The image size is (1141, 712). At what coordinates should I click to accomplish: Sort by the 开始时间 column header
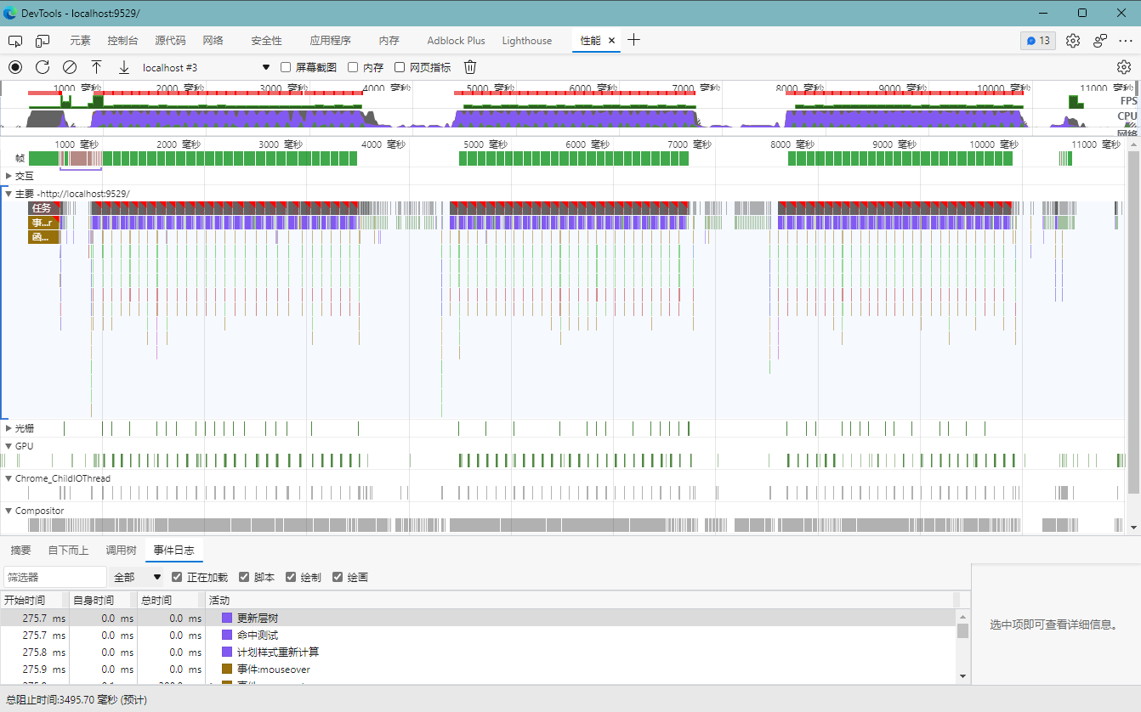pos(34,600)
